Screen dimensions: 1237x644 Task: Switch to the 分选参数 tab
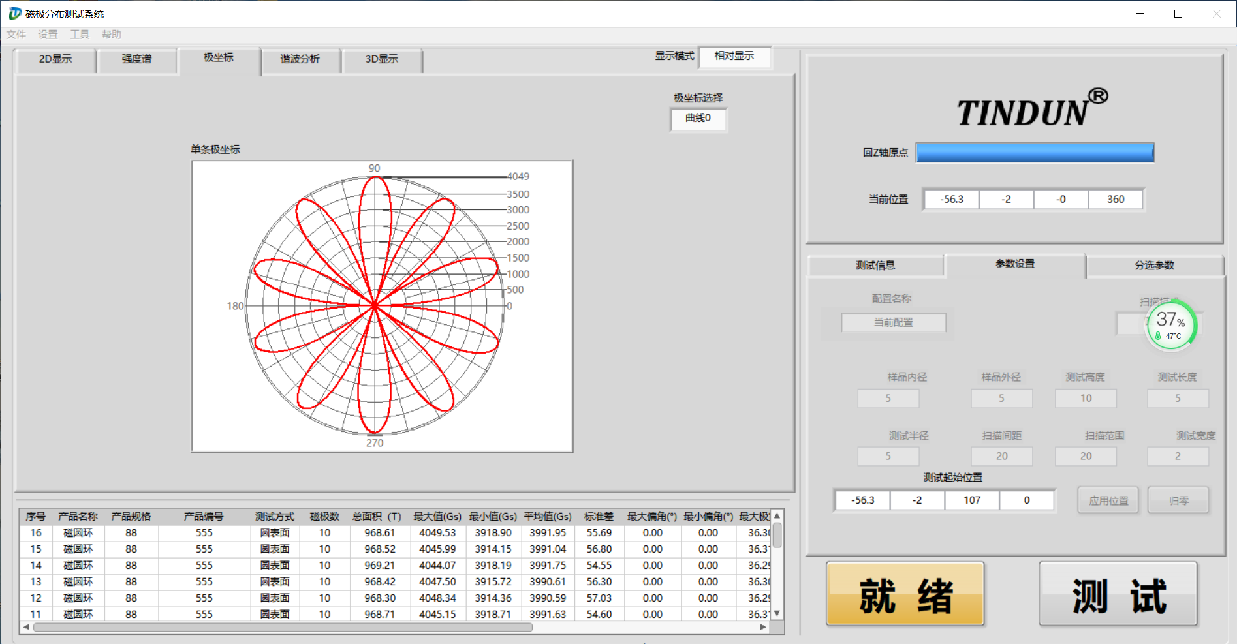coord(1154,266)
